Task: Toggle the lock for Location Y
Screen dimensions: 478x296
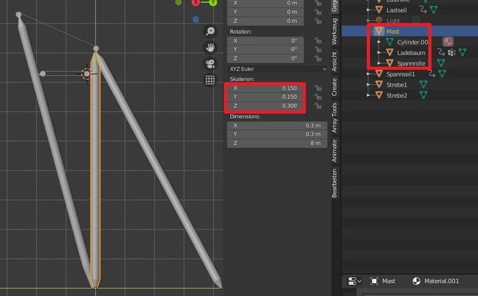Action: (318, 12)
